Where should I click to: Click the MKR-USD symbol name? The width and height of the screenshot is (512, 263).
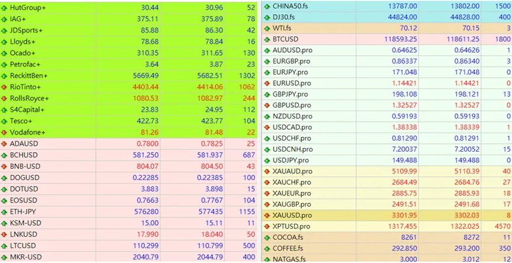click(x=26, y=257)
